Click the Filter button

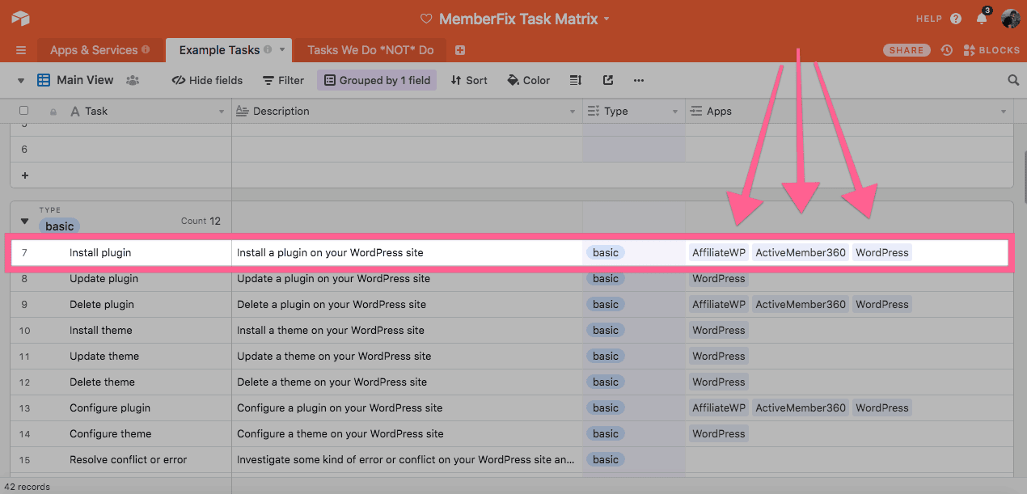(283, 80)
